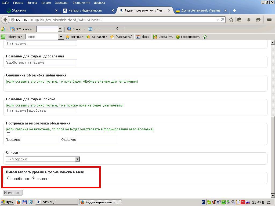275x206 pixels.
Task: Open the URL history dropdown arrow
Action: point(218,20)
